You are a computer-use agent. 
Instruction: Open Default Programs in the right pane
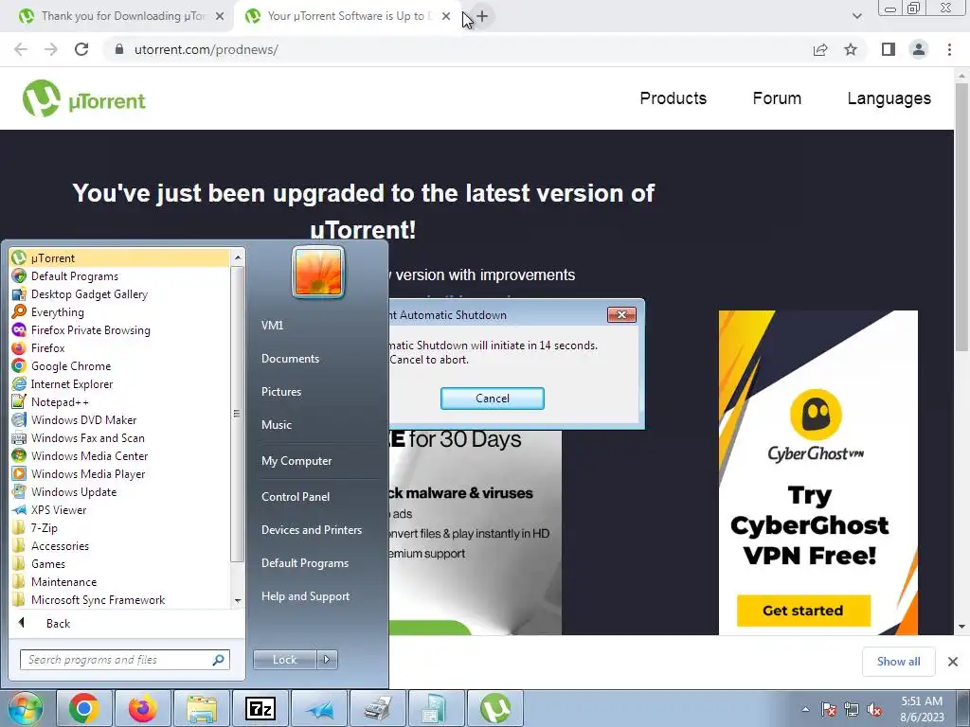[304, 563]
